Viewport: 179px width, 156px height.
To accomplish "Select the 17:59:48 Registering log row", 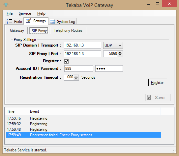I will click(83, 129).
